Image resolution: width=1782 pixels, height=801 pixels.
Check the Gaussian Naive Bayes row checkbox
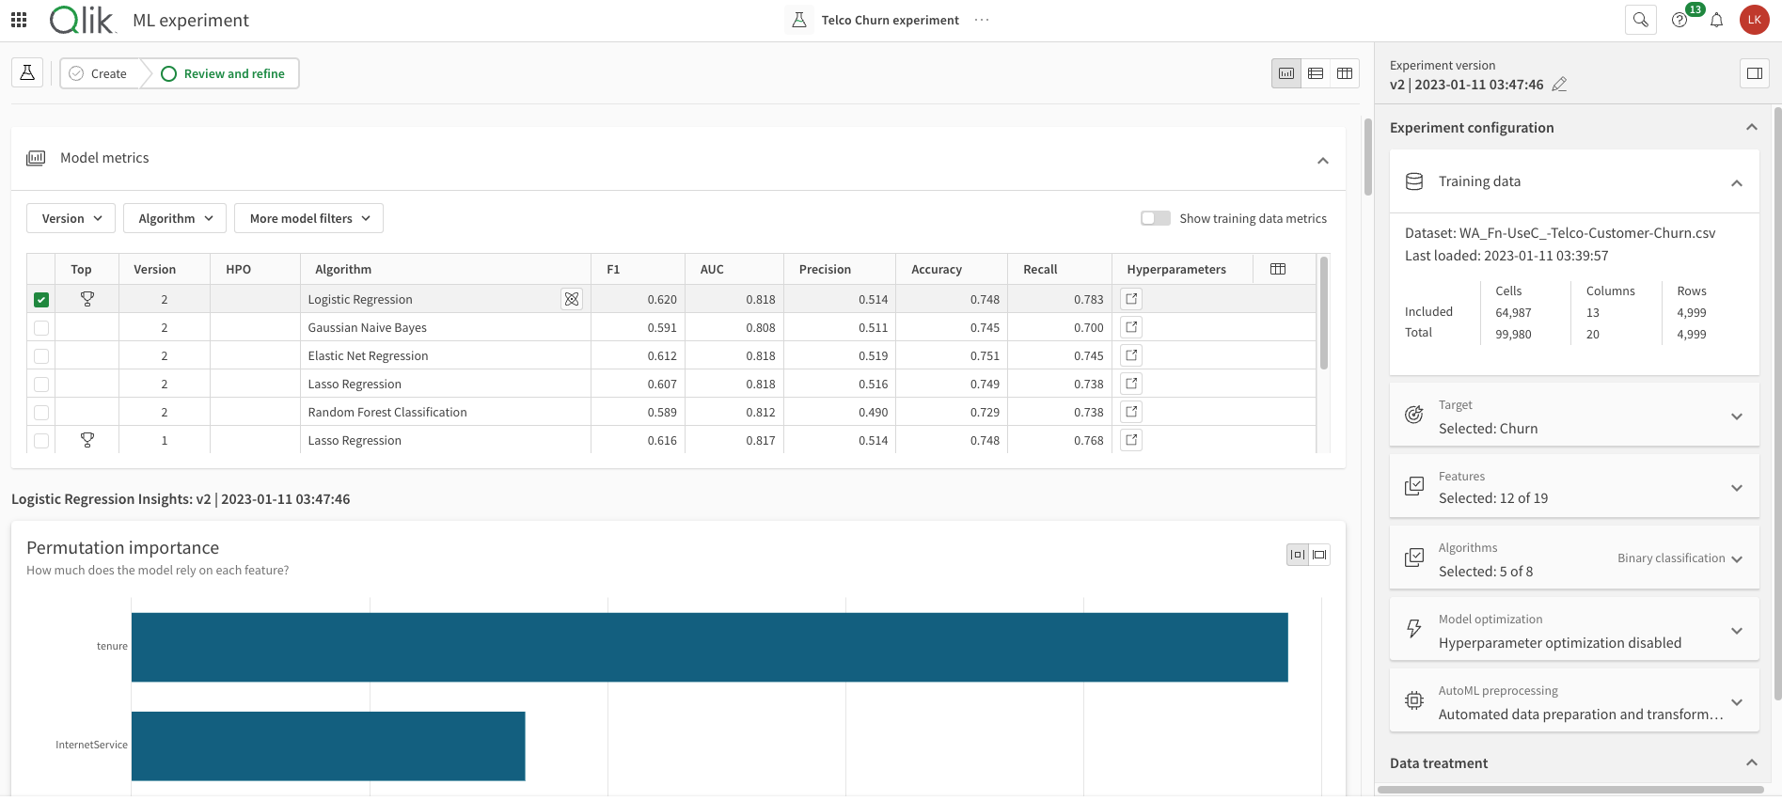click(41, 328)
